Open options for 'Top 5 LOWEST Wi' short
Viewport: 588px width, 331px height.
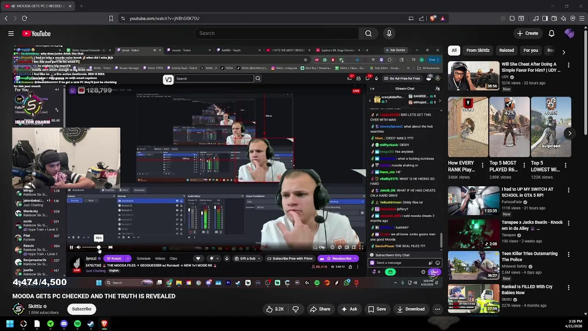[565, 165]
